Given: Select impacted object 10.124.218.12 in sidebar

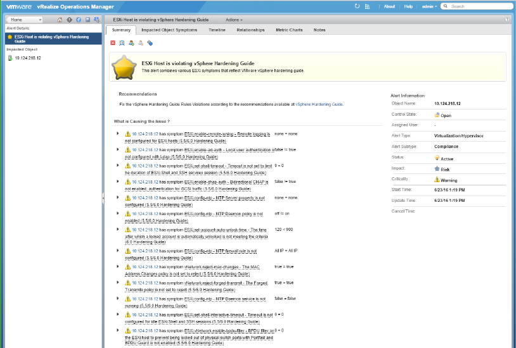Looking at the screenshot, I should (28, 58).
